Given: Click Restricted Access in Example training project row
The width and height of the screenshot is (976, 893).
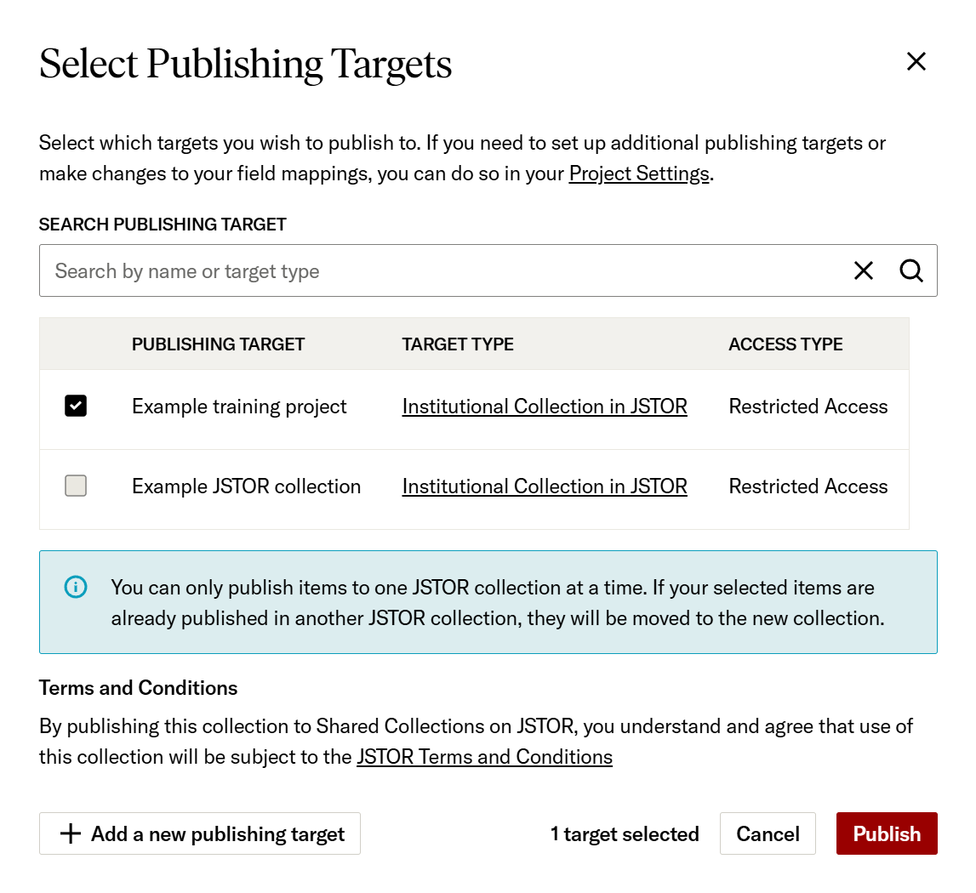Looking at the screenshot, I should pos(808,407).
